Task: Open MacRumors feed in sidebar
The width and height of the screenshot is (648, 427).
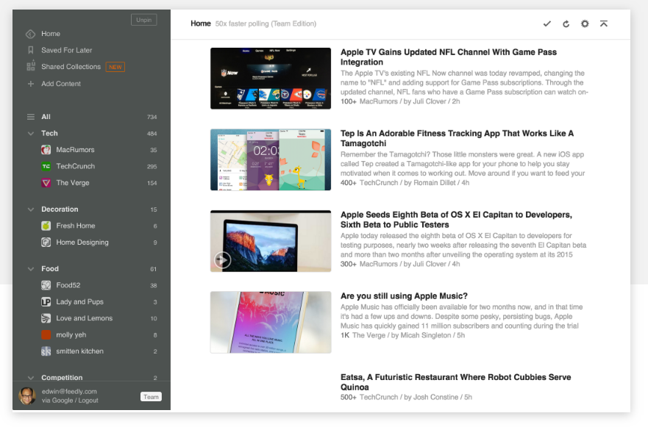Action: (x=75, y=150)
